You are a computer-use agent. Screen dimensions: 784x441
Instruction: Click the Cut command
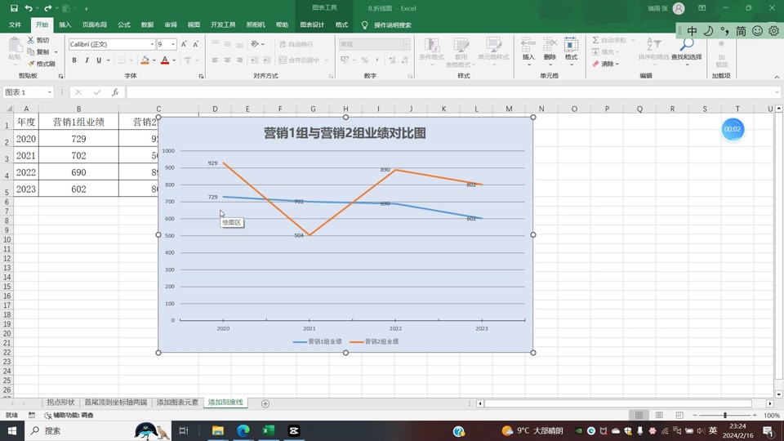click(x=38, y=40)
